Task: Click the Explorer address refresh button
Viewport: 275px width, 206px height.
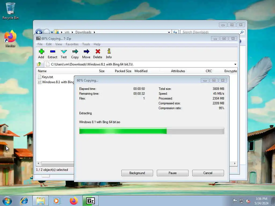Action: click(175, 32)
